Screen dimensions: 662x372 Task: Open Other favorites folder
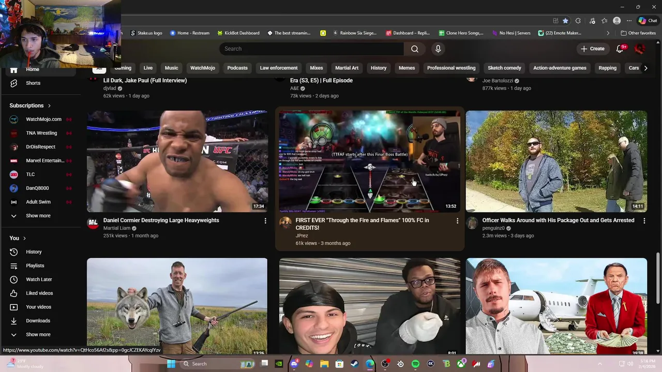pyautogui.click(x=638, y=33)
